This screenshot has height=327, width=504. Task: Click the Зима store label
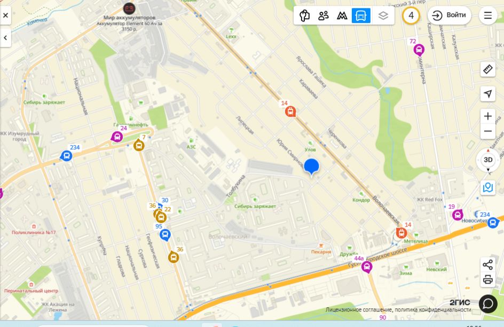coord(406,273)
